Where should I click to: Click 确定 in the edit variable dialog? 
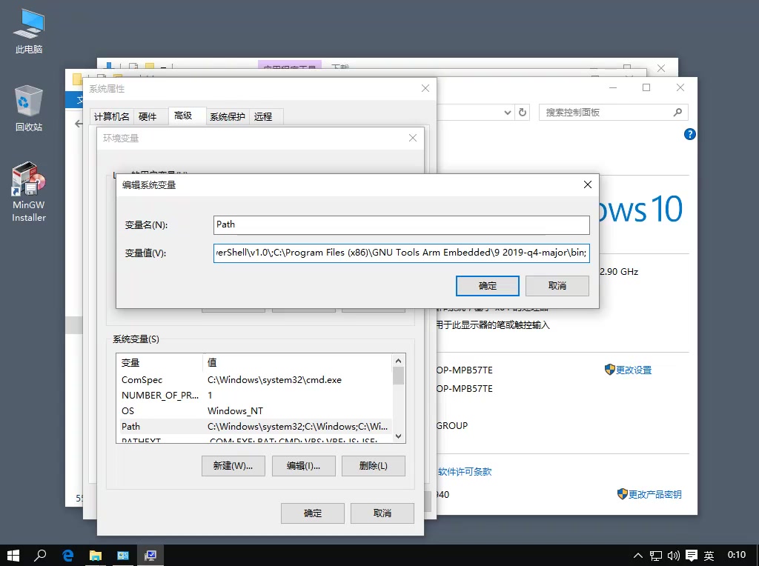487,285
